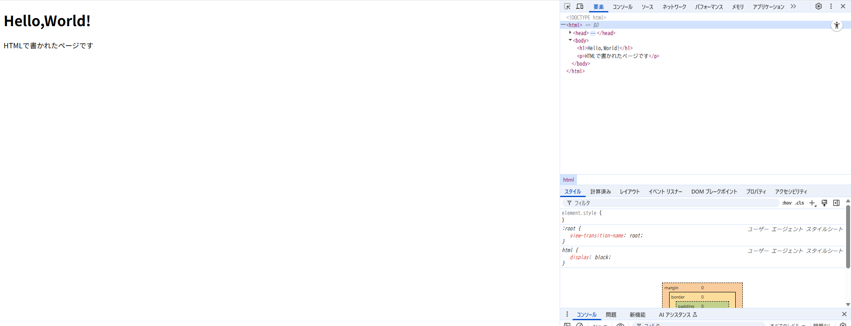The width and height of the screenshot is (851, 326).
Task: Click the Hello,World! page heading
Action: (x=47, y=21)
